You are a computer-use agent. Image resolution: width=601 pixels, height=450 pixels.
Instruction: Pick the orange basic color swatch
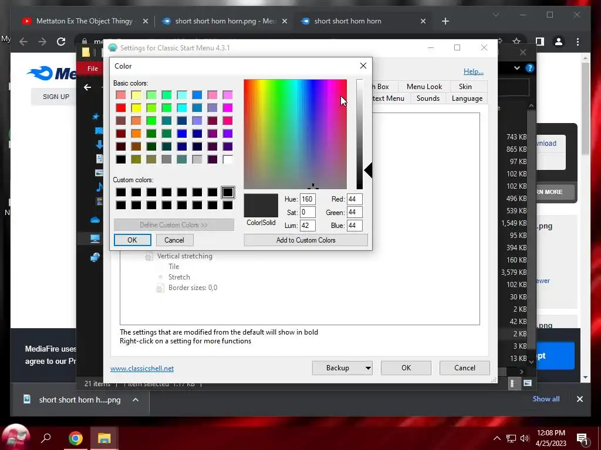(136, 134)
